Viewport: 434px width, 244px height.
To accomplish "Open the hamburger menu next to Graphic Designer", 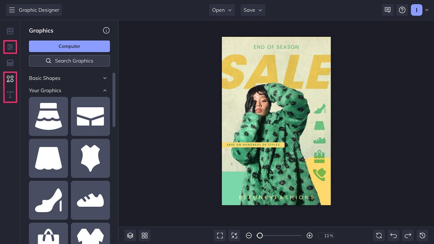I will coord(11,10).
